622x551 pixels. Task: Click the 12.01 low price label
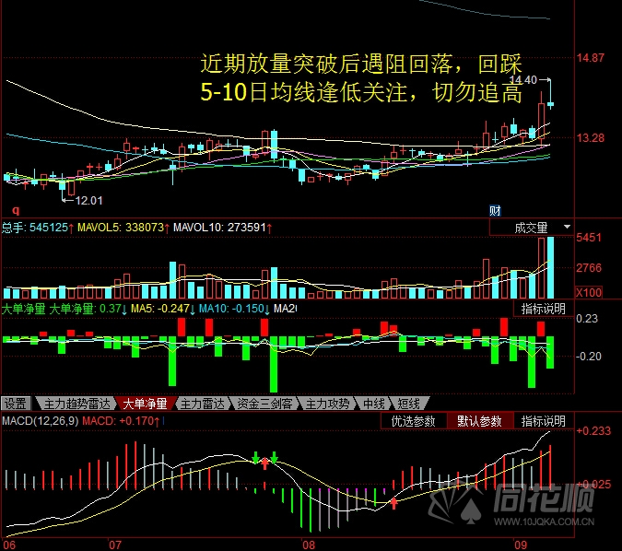(88, 200)
